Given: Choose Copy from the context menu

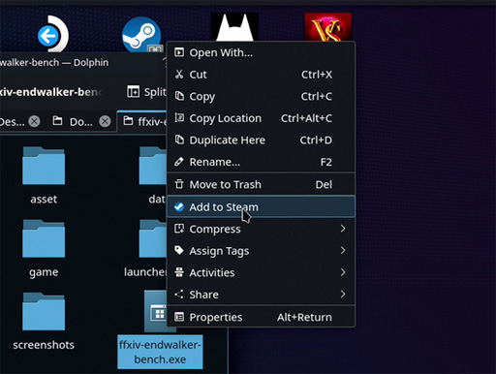Looking at the screenshot, I should [261, 96].
